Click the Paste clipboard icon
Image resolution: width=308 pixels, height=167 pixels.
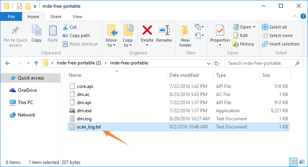53,30
